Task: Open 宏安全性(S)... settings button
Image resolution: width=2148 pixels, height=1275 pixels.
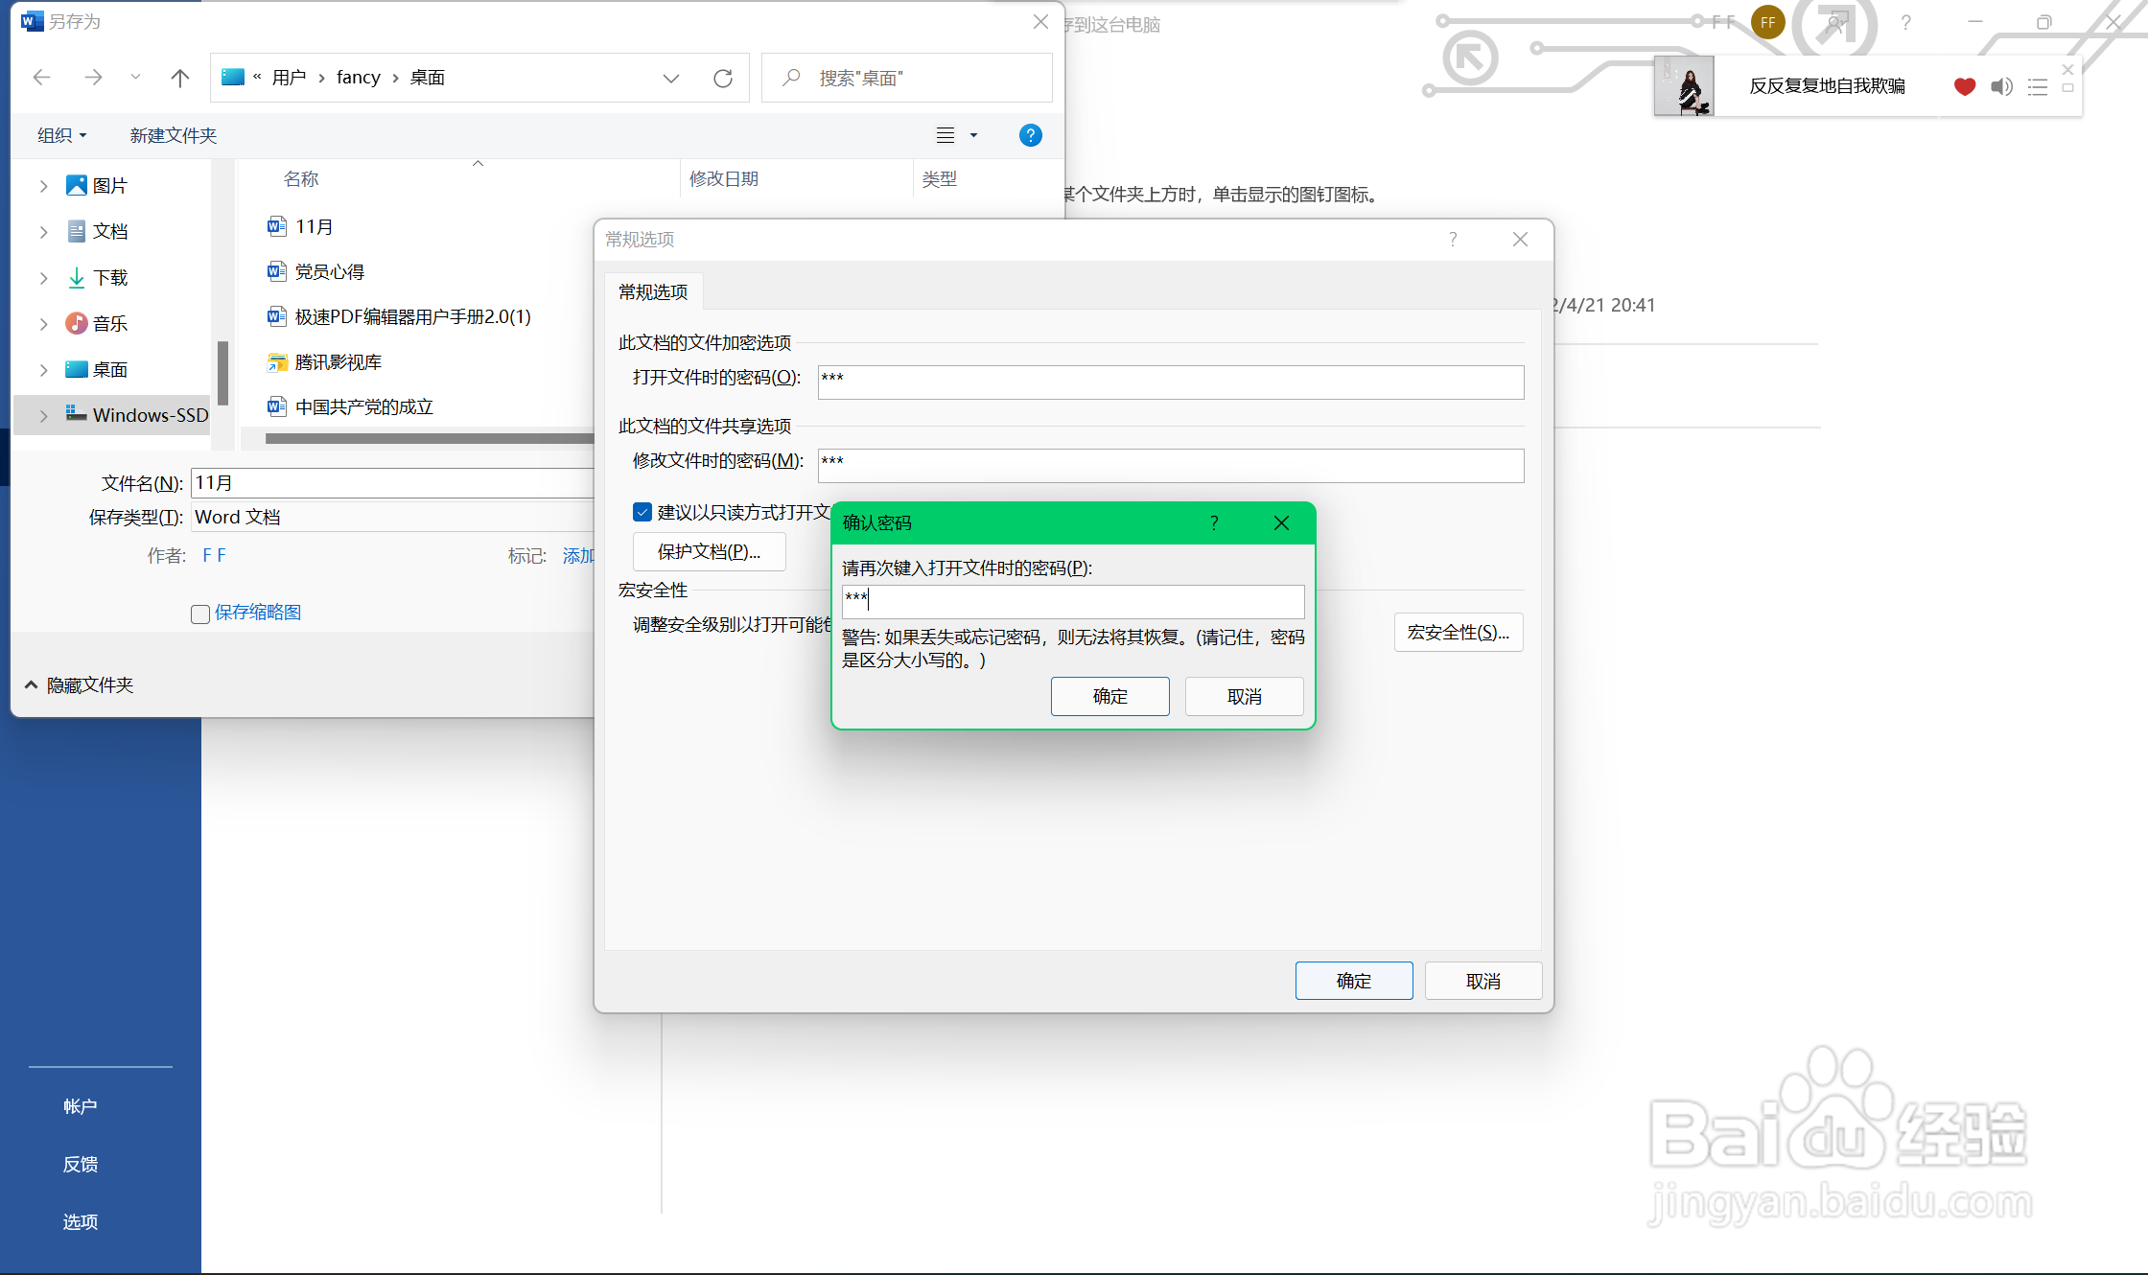Action: click(1458, 632)
